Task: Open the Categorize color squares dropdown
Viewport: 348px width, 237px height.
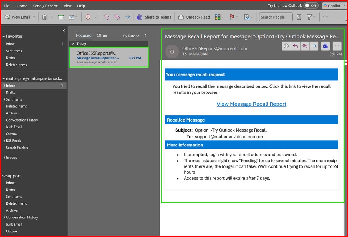Action: [219, 17]
